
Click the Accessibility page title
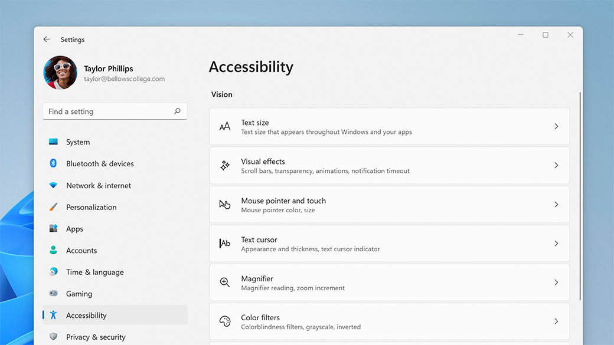coord(251,67)
